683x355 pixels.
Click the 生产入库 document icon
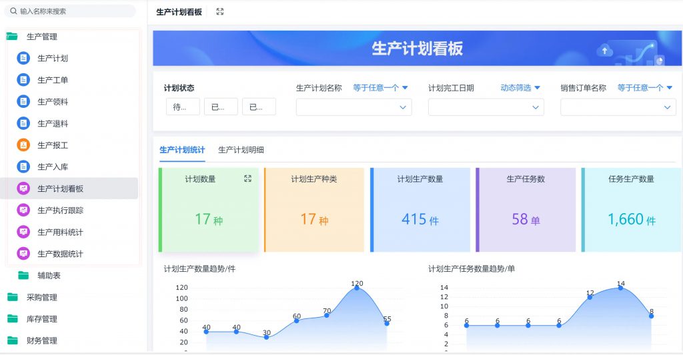click(23, 167)
